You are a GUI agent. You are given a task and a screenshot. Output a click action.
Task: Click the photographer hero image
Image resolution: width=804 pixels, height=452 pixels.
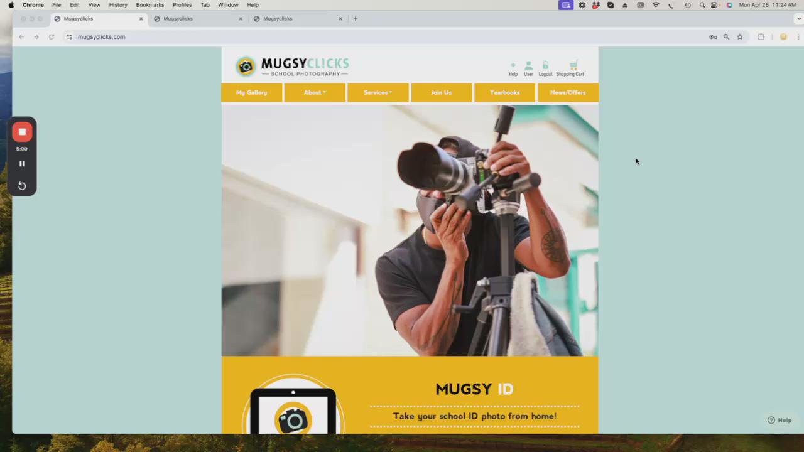pyautogui.click(x=410, y=230)
